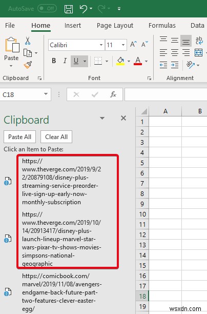
Task: Switch to the Data tab
Action: 197,26
